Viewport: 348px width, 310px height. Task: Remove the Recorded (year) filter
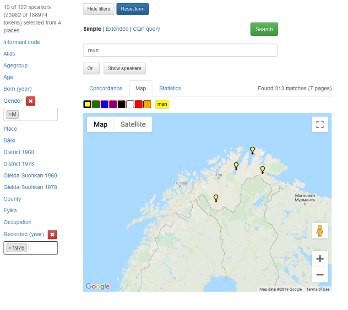(x=52, y=234)
